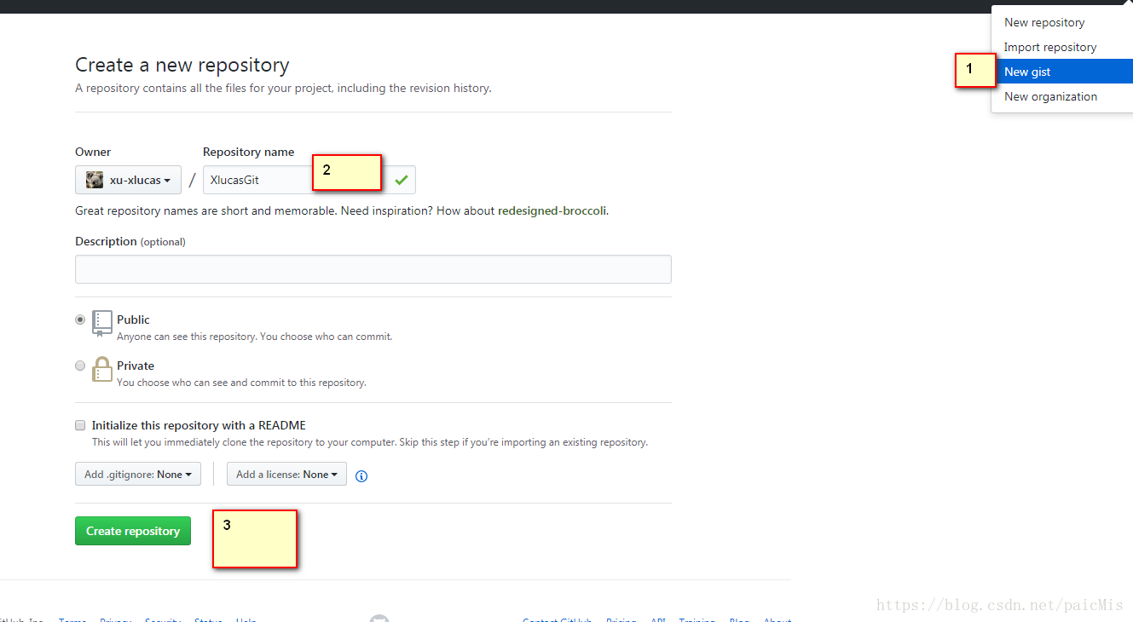Click the xu-xlucas avatar image
Screen dimensions: 1133x622
pos(95,180)
